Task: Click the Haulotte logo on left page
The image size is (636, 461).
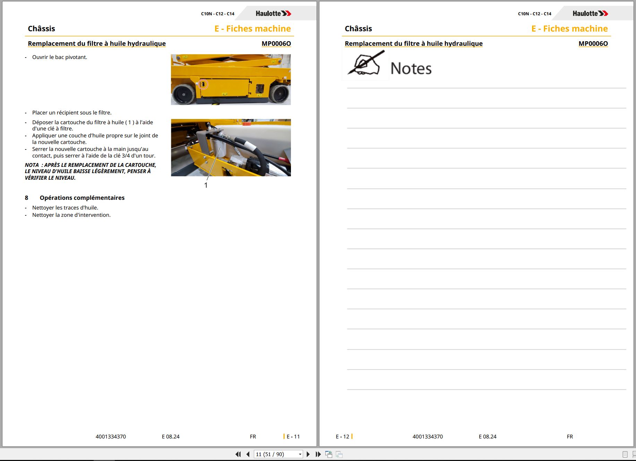Action: [x=273, y=14]
